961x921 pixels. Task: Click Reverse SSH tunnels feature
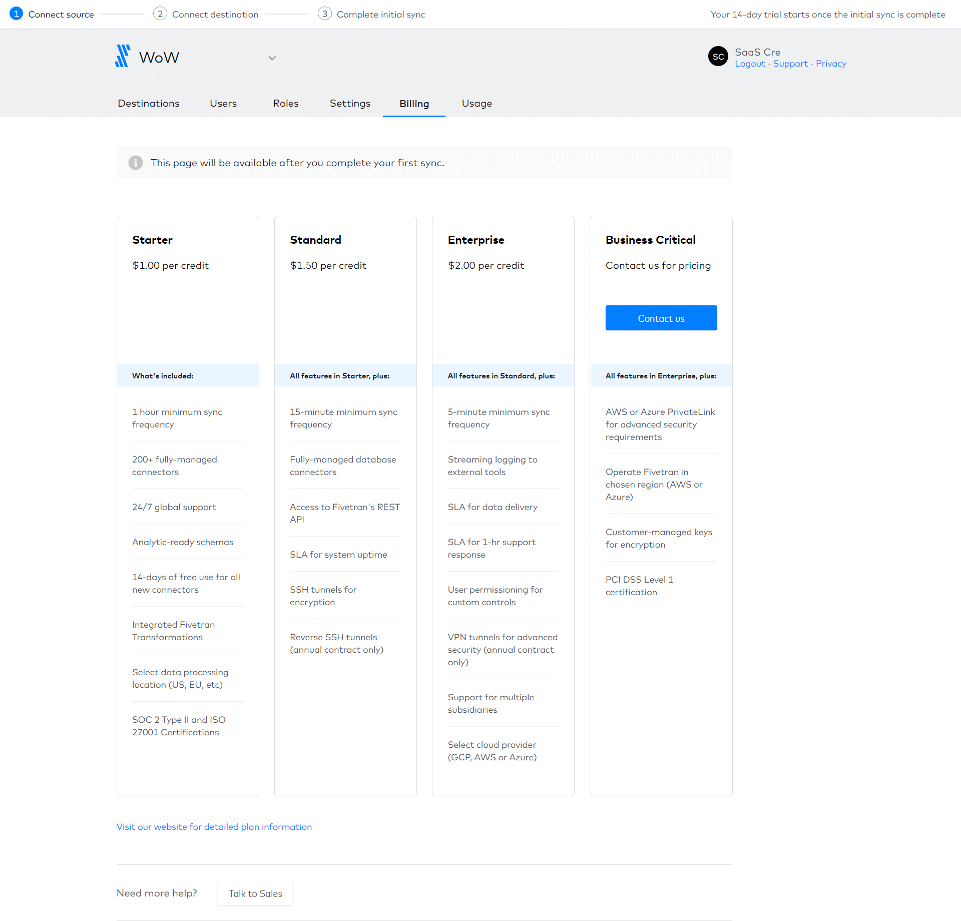tap(336, 643)
